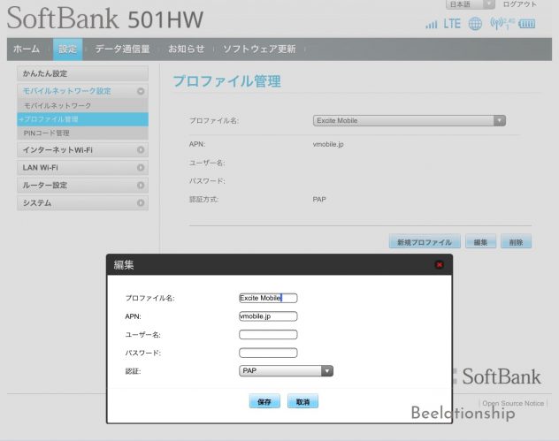Expand LAN Wi-Fi section arrow
The image size is (559, 441).
tap(141, 167)
